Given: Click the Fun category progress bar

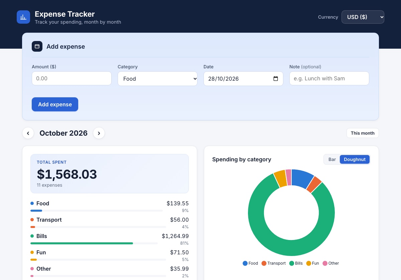Looking at the screenshot, I should [x=98, y=260].
